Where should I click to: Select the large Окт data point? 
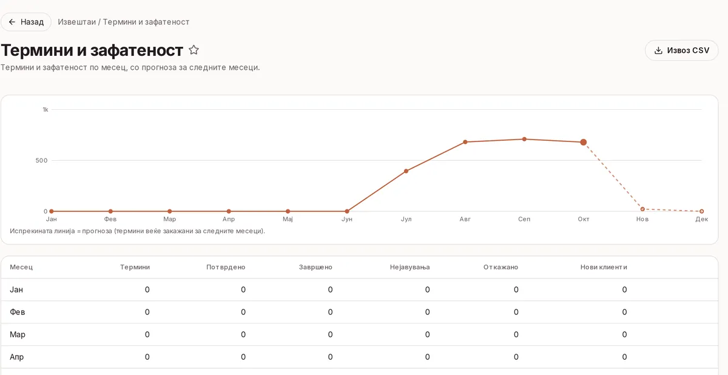(584, 142)
